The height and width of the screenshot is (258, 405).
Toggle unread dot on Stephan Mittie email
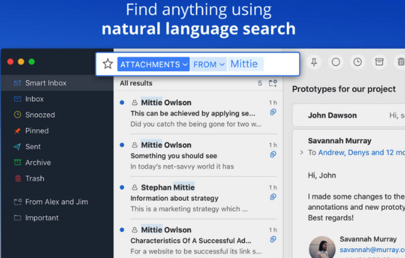click(122, 188)
